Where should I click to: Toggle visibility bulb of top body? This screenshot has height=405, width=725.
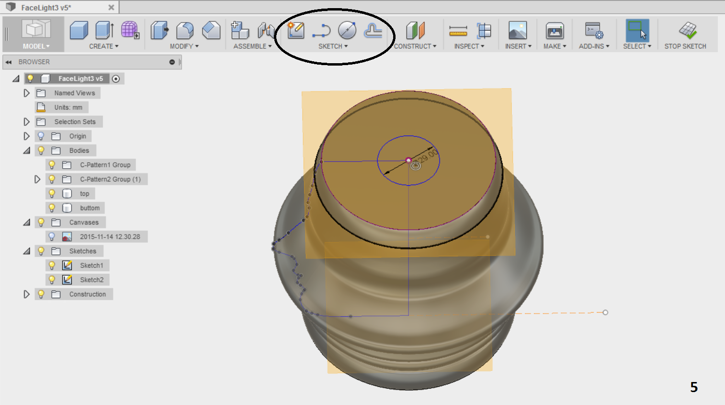coord(52,193)
